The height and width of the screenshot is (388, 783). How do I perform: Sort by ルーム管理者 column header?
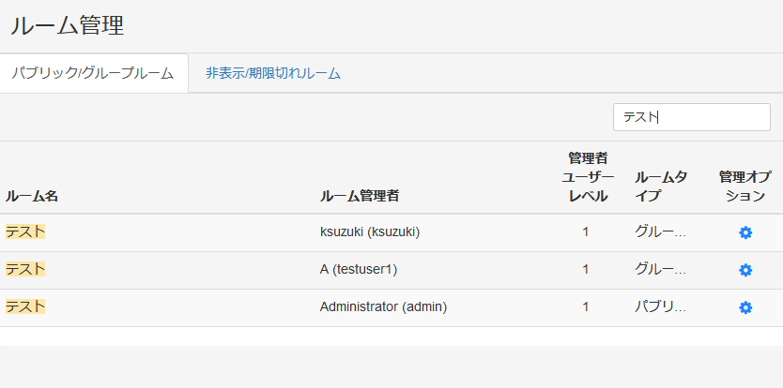[360, 196]
